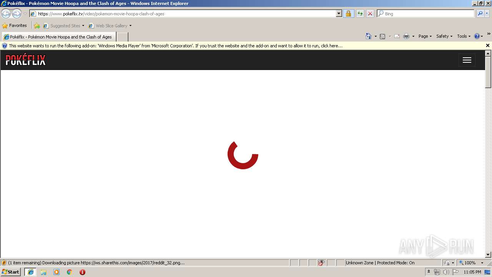
Task: Expand the Print options dropdown arrow
Action: click(413, 36)
